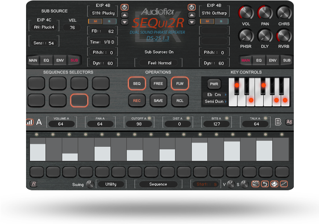Open the Time: 1/8 D menu
The height and width of the screenshot is (224, 319).
coord(102,42)
